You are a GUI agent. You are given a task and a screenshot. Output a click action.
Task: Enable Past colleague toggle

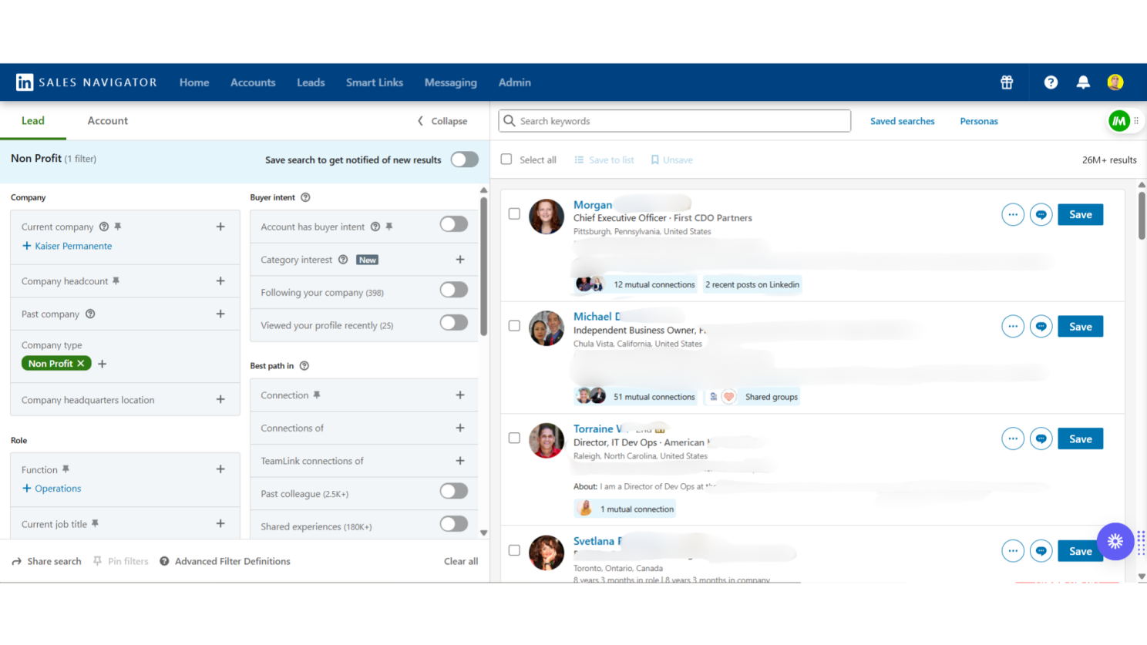click(454, 491)
